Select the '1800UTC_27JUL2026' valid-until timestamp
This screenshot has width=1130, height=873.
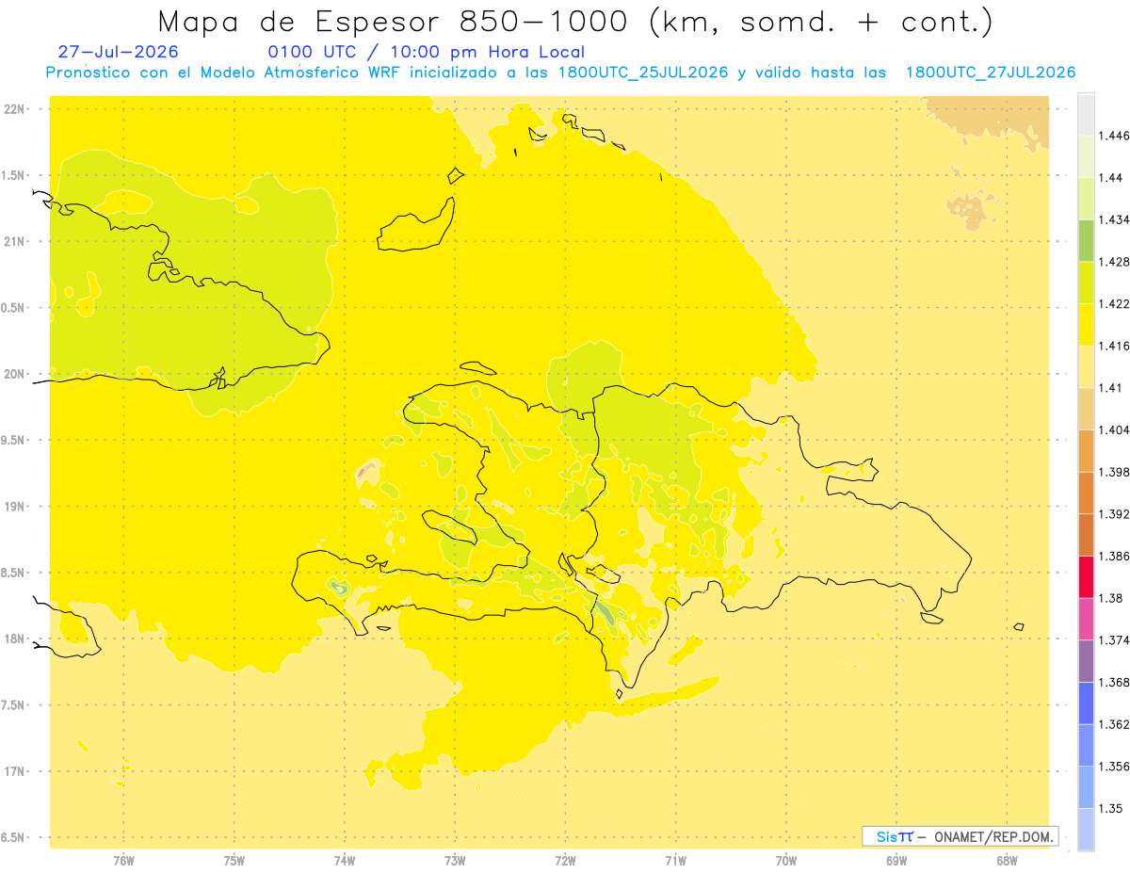click(x=990, y=73)
